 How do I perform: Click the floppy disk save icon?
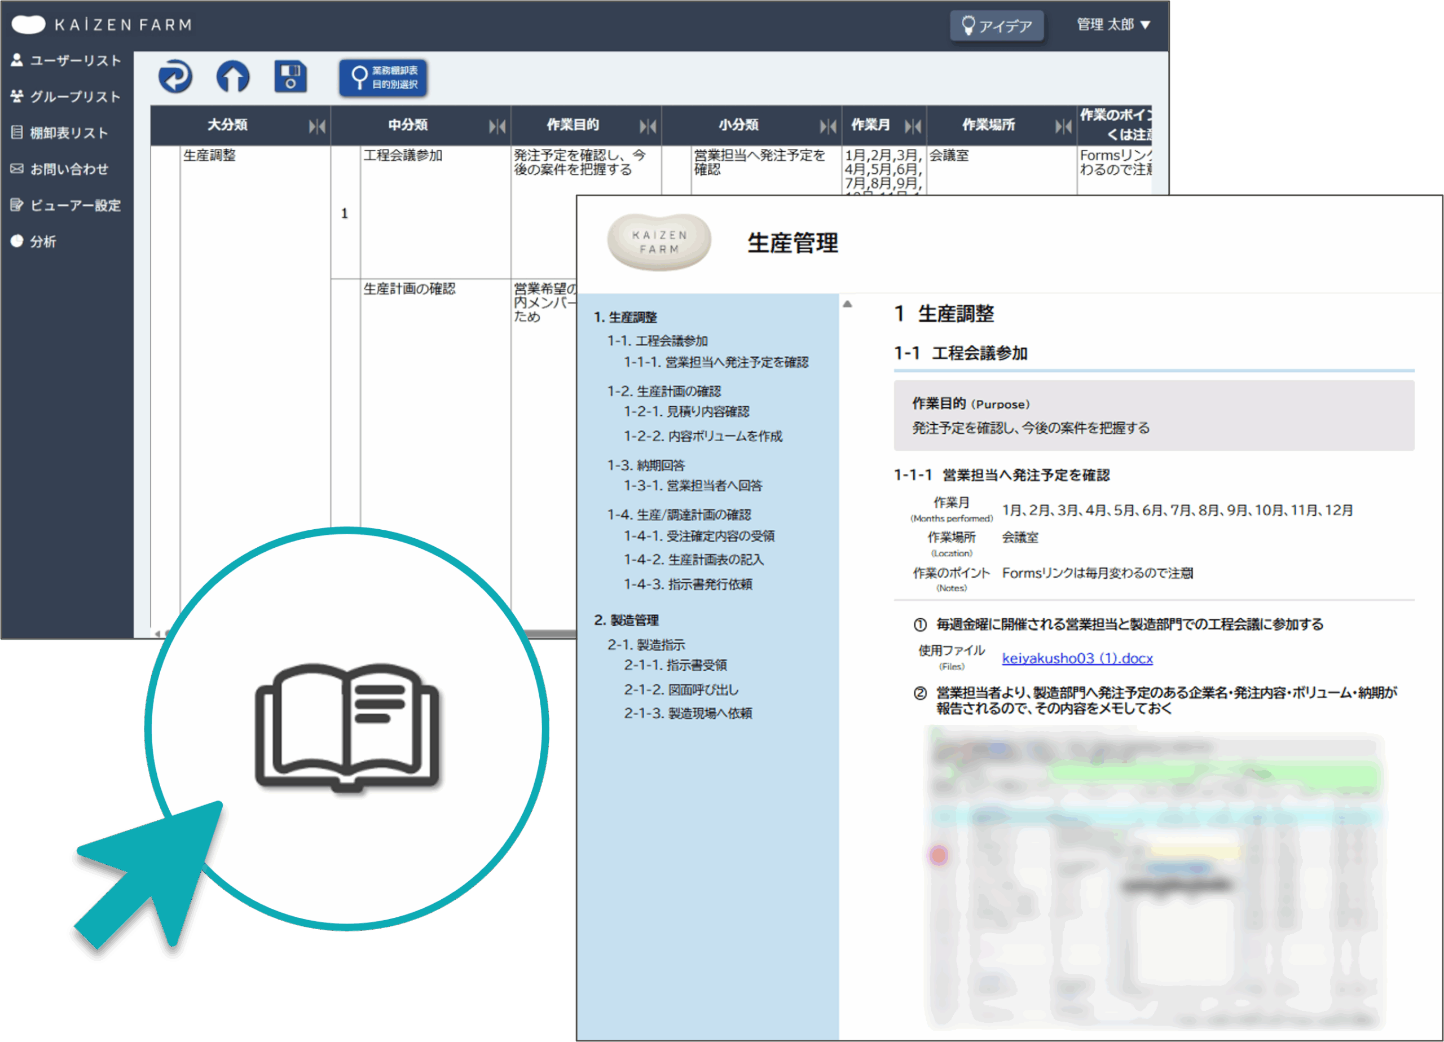coord(290,77)
